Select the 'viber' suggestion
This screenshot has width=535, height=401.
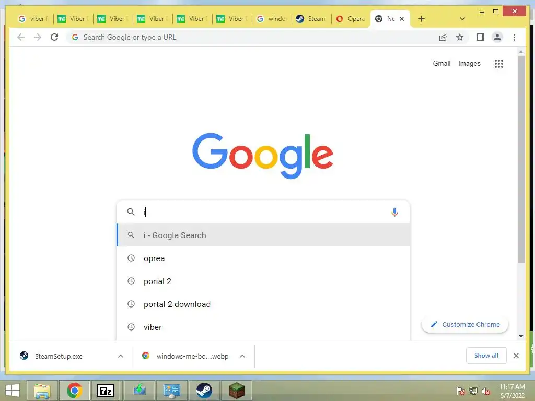click(x=263, y=327)
